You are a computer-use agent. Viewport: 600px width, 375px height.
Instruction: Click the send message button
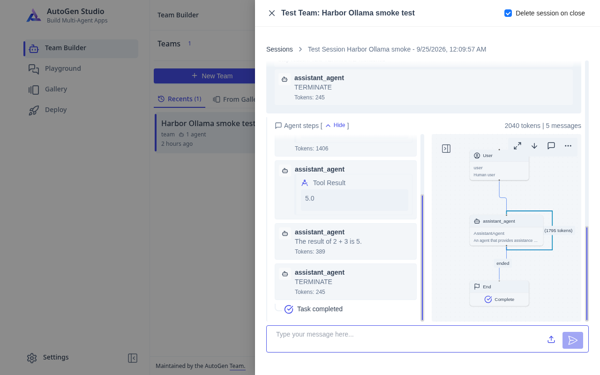tap(573, 340)
